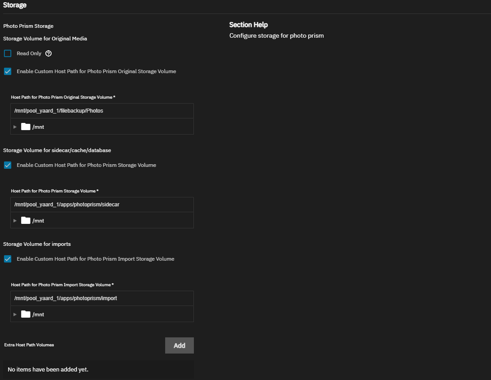Expand the /mnt tree under Import Storage Volume
This screenshot has height=380, width=491.
pos(15,314)
